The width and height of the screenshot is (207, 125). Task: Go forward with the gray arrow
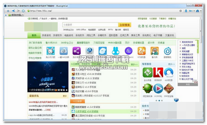(19, 11)
